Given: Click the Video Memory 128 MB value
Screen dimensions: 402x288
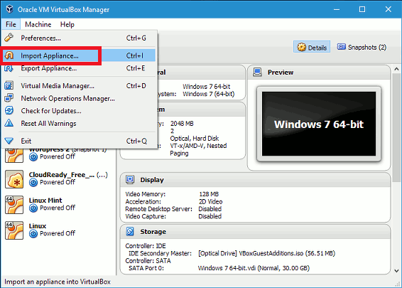Looking at the screenshot, I should [209, 194].
